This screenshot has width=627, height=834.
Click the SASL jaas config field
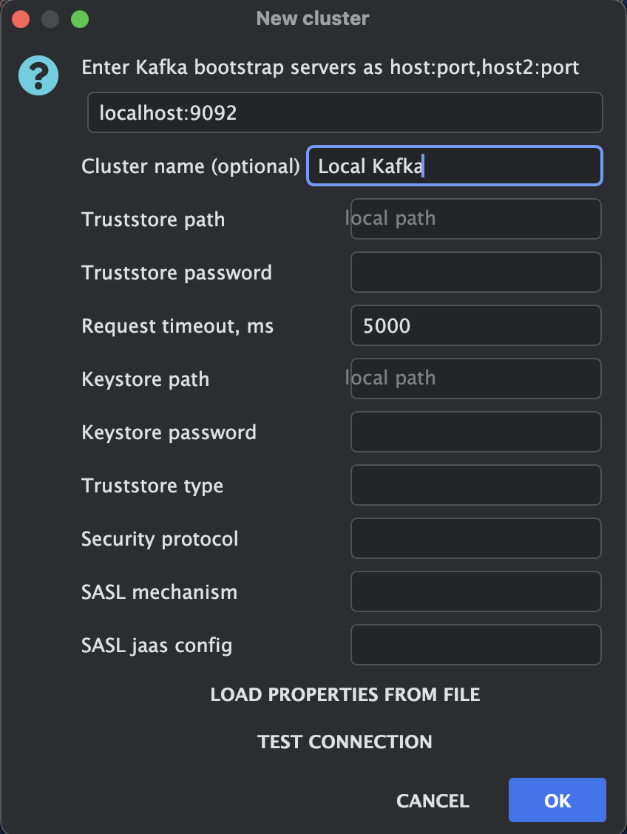click(475, 645)
